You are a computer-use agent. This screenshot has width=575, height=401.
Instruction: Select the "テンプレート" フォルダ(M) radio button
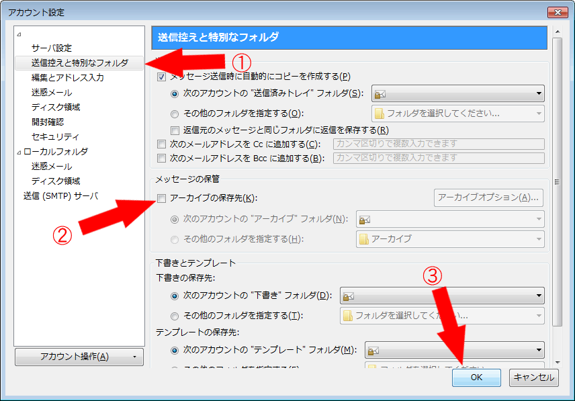coord(175,351)
